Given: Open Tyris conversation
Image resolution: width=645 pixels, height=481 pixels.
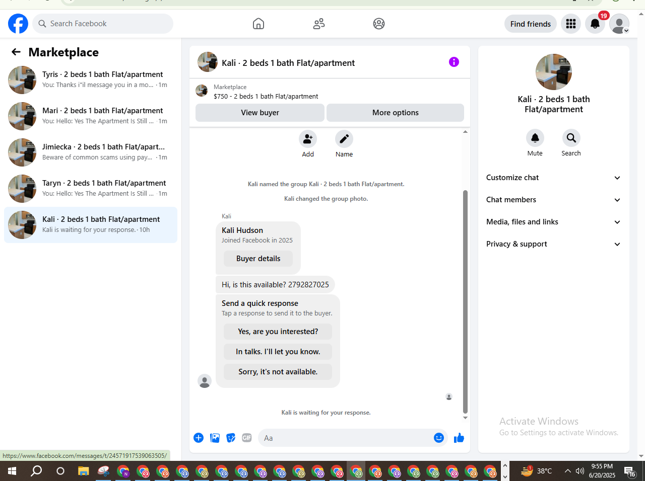Looking at the screenshot, I should (91, 80).
